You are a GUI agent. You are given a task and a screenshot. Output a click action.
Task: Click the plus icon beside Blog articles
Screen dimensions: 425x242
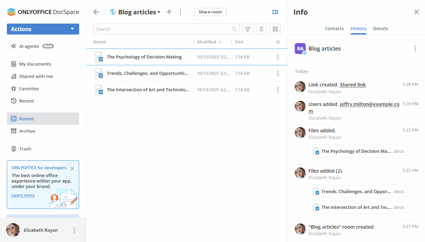point(169,12)
